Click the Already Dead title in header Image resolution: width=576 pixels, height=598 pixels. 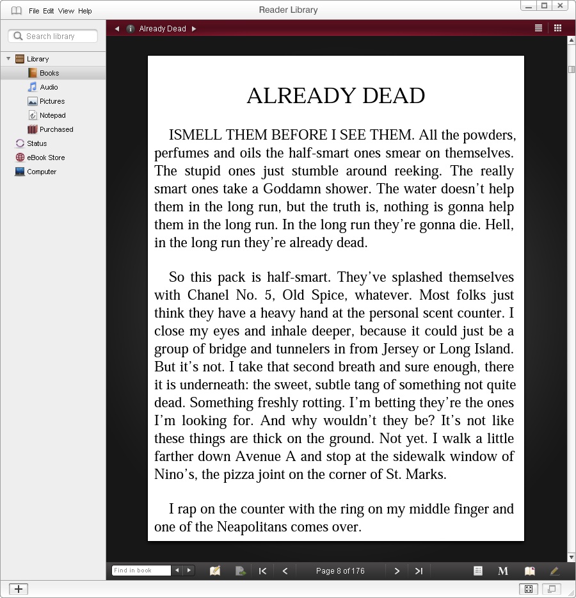[x=163, y=29]
